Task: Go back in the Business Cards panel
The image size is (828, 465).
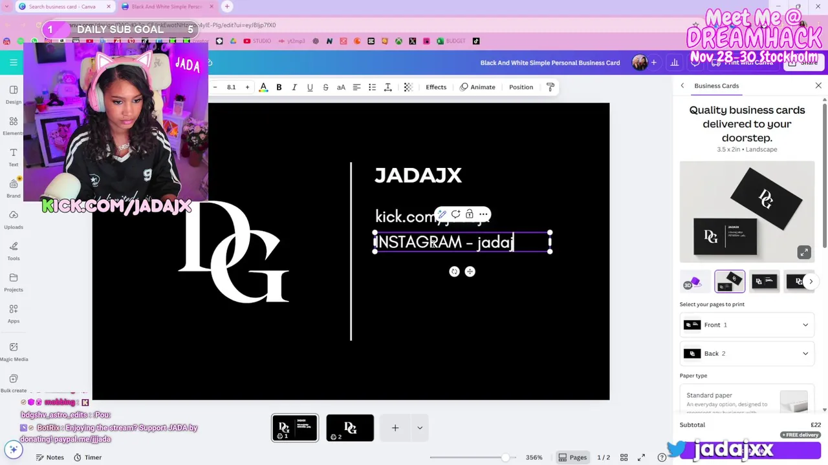Action: coord(682,85)
